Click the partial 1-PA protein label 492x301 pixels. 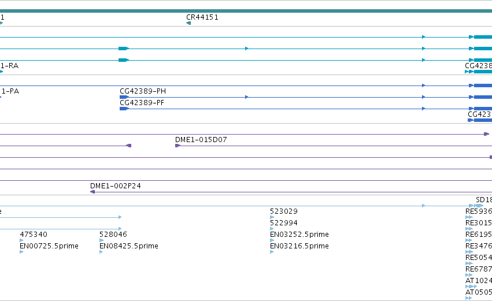pos(9,91)
